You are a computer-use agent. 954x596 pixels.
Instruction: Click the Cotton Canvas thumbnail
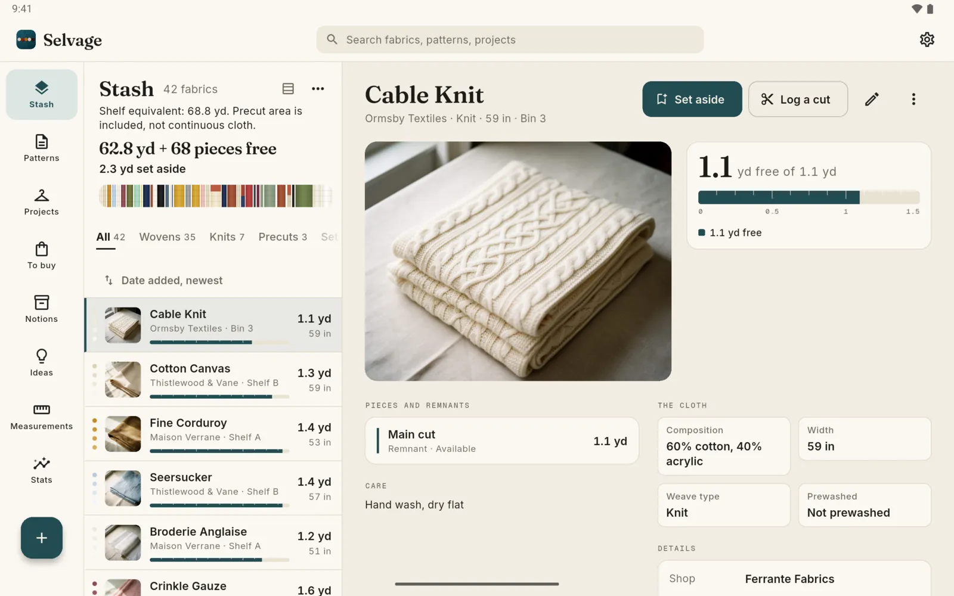(123, 379)
